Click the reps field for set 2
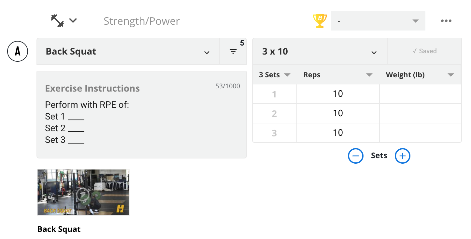471x239 pixels. point(338,113)
